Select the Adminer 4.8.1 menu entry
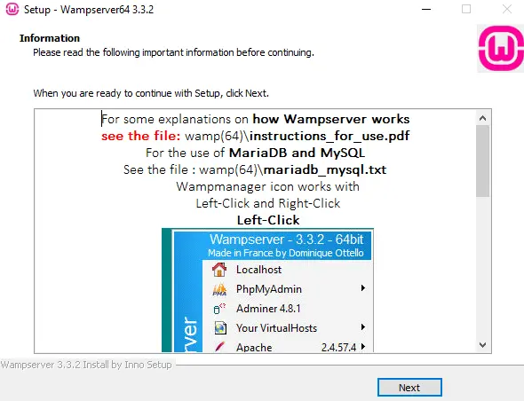 [x=288, y=309]
